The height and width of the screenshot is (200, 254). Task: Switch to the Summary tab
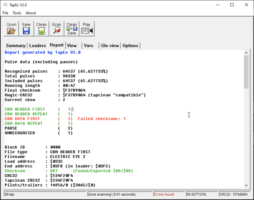15,46
